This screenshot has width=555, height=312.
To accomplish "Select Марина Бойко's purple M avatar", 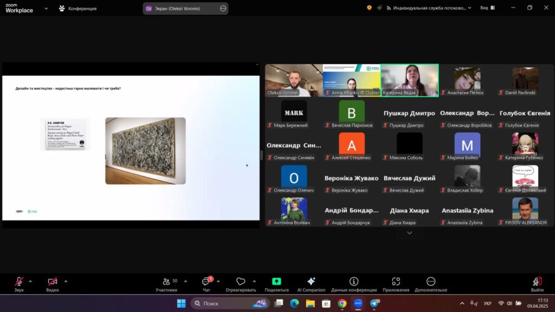I will click(x=467, y=145).
